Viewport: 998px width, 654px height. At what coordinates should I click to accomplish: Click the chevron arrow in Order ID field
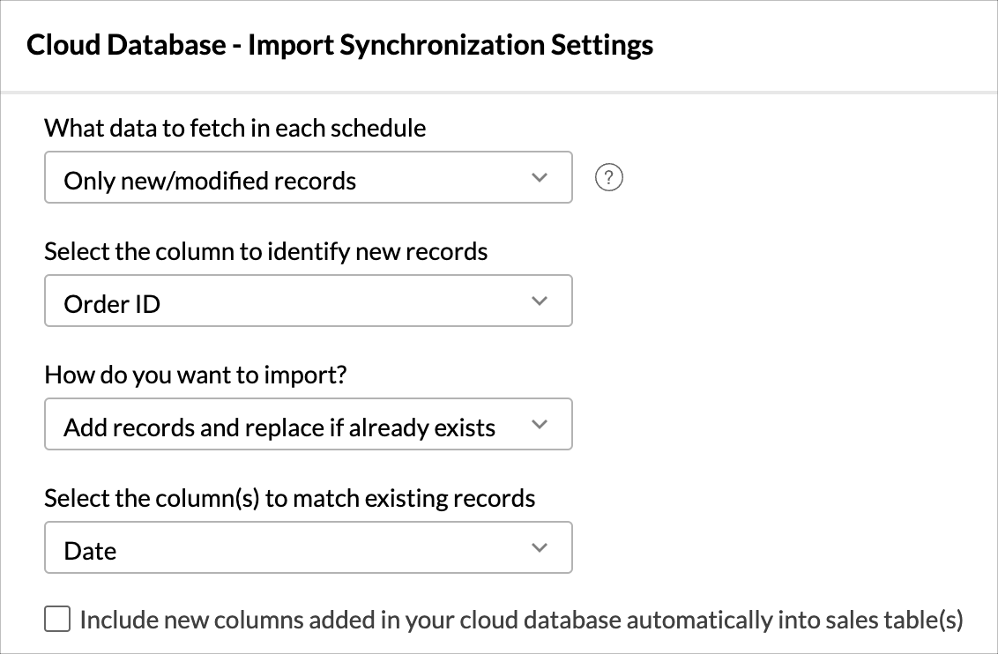click(x=540, y=301)
